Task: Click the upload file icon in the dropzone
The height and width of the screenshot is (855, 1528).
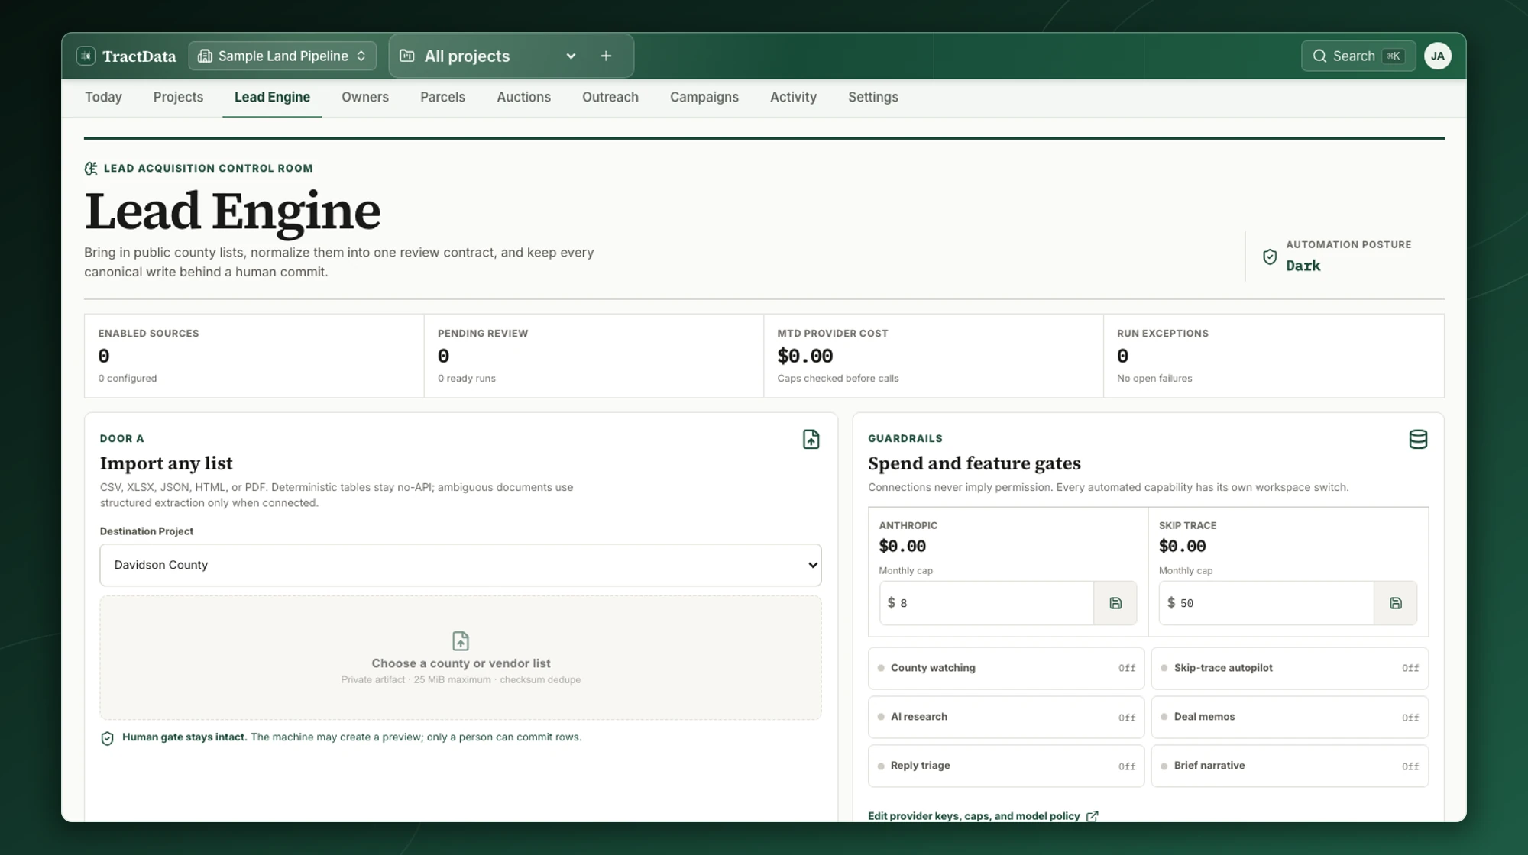Action: pyautogui.click(x=461, y=640)
